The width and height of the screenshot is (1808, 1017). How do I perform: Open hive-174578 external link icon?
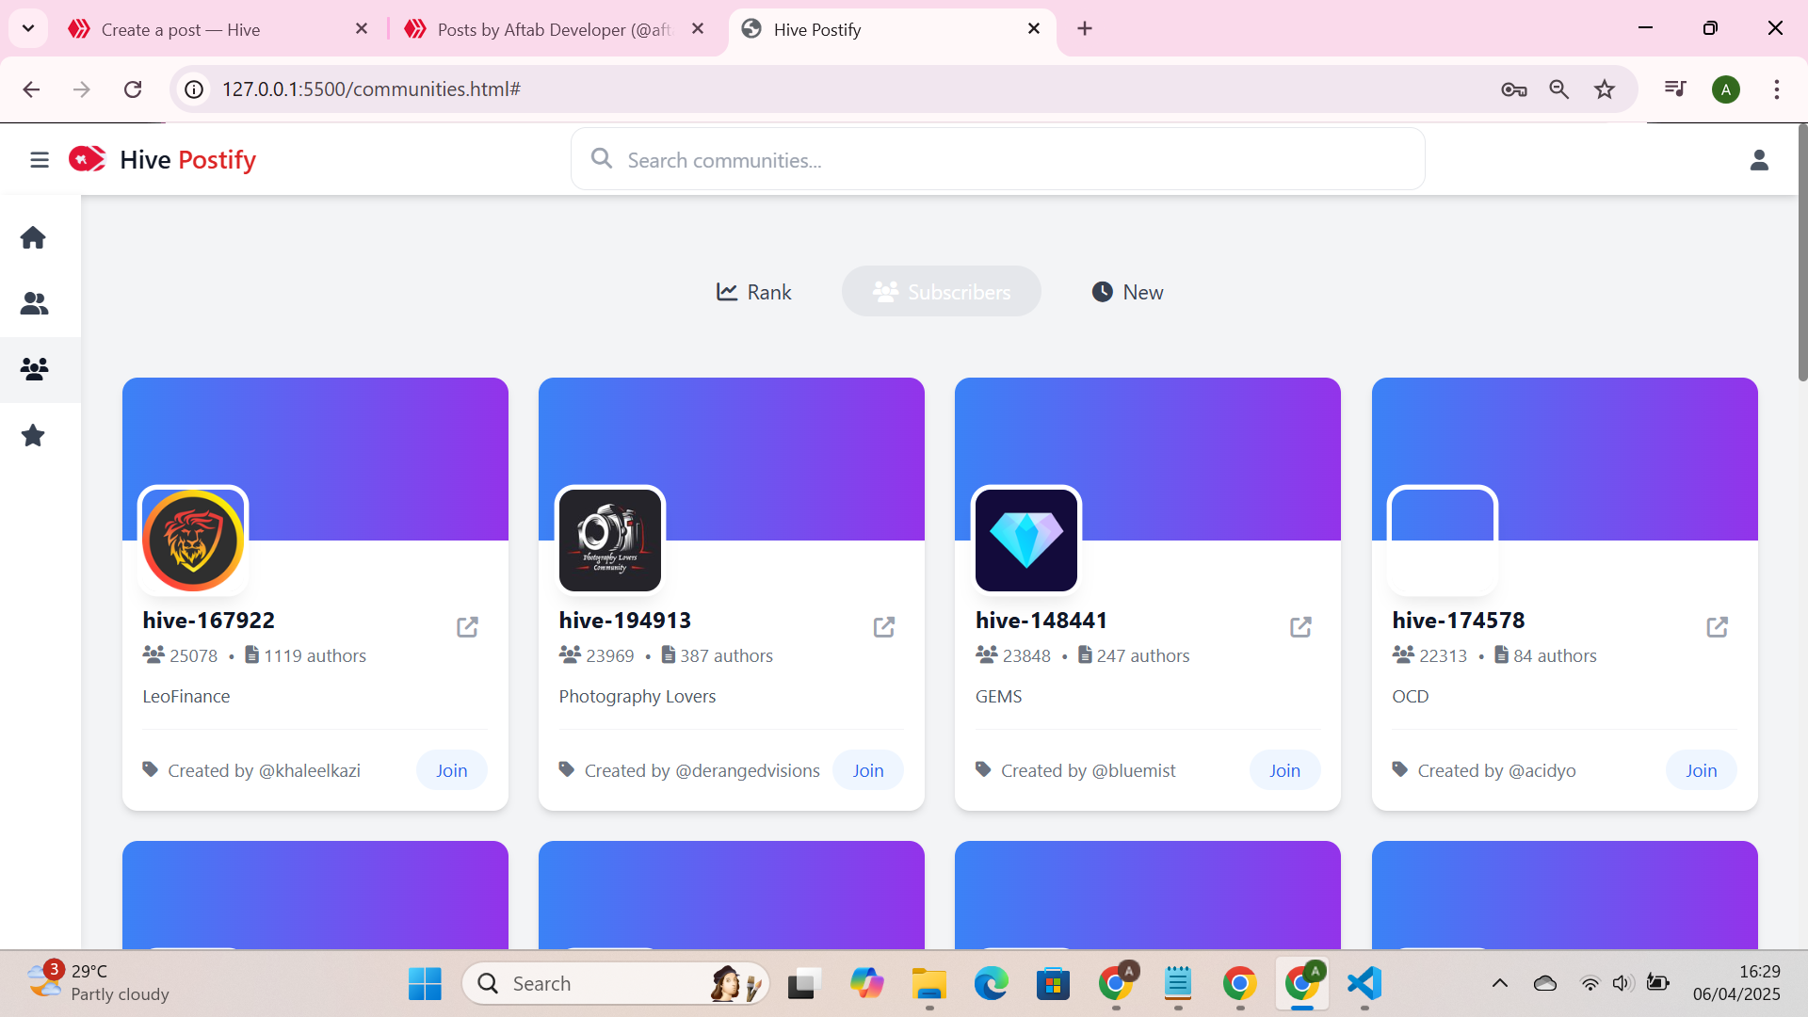1717,627
